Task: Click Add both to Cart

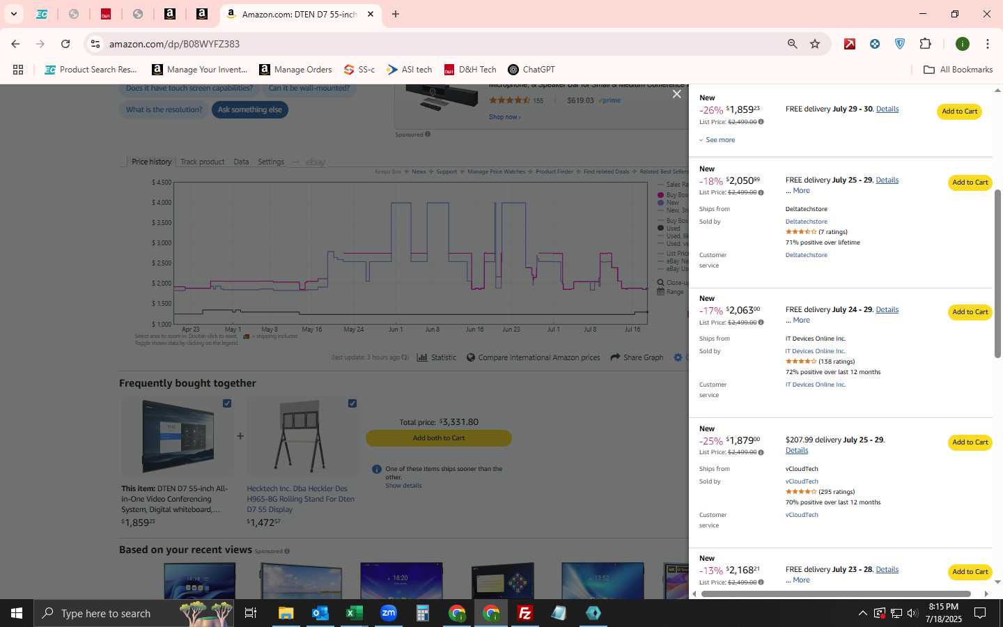Action: point(439,438)
